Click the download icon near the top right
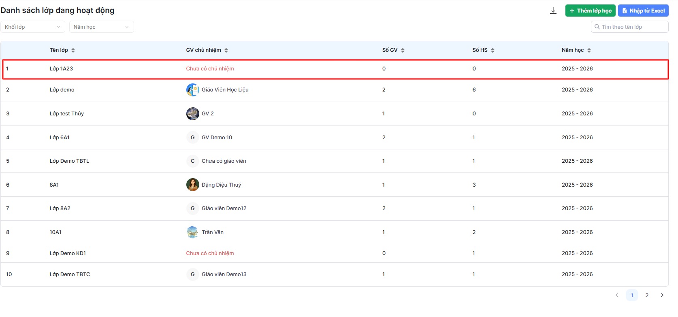This screenshot has width=678, height=317. (553, 11)
